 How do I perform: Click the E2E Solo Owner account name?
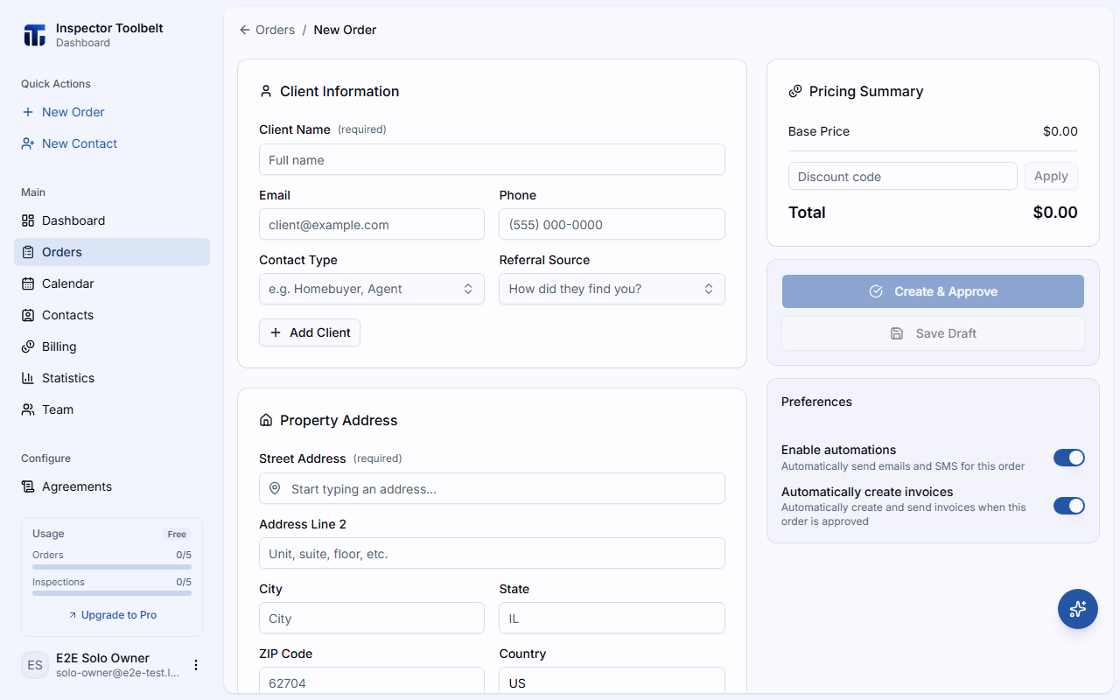(x=102, y=658)
